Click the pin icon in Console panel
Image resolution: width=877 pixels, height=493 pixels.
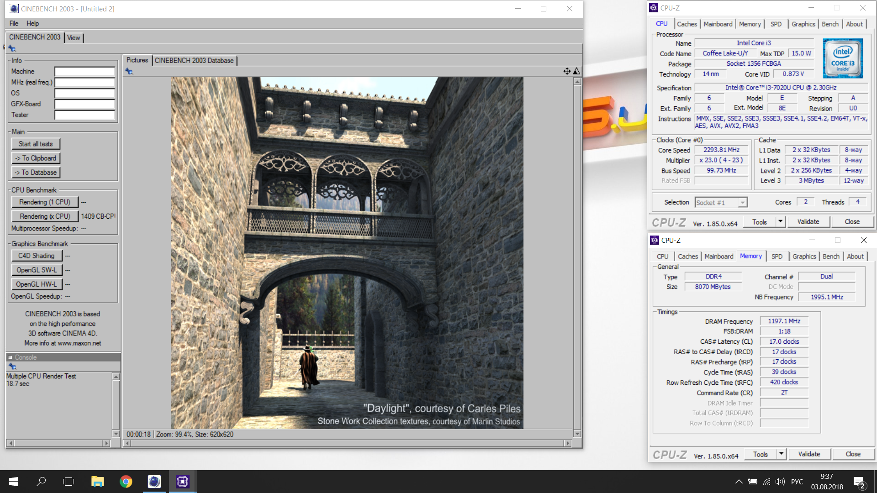pyautogui.click(x=12, y=367)
